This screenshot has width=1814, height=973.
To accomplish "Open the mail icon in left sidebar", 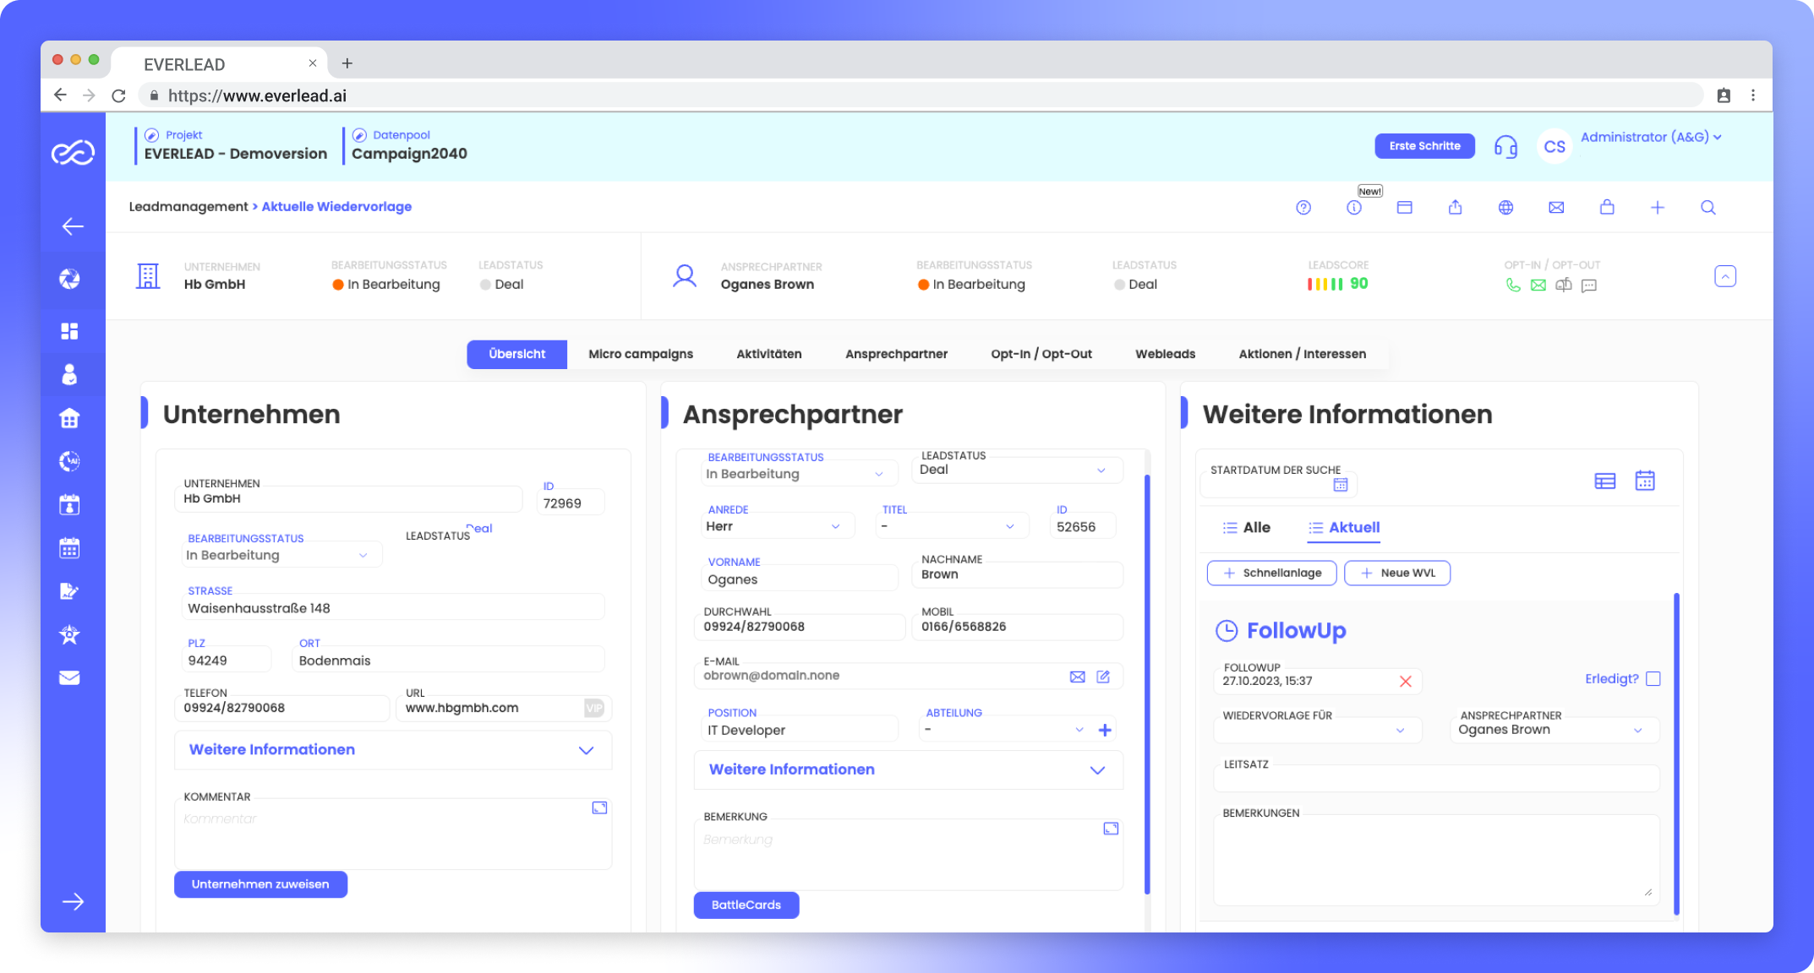I will (x=69, y=678).
